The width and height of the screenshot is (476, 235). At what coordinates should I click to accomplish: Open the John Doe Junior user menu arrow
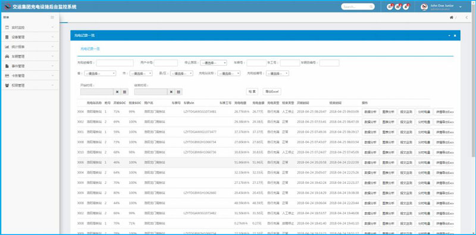point(461,7)
